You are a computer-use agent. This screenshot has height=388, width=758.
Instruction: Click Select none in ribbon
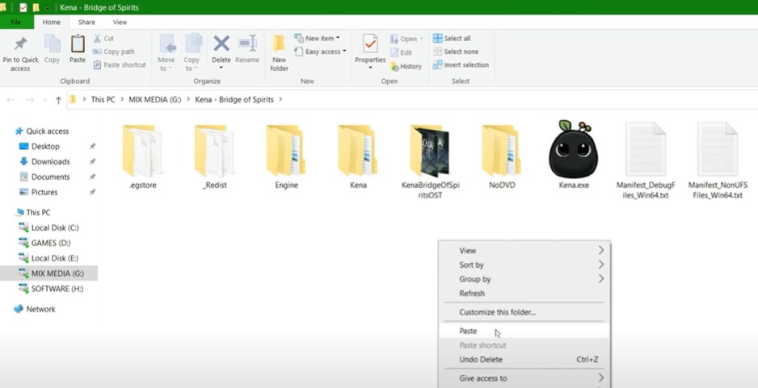[456, 52]
